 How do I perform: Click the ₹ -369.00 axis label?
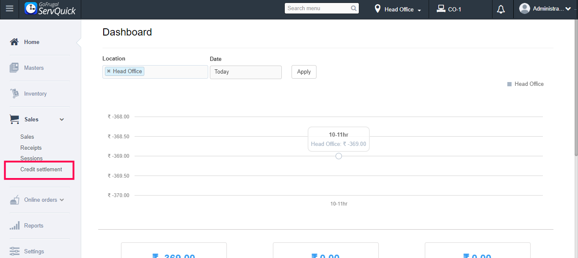click(118, 156)
